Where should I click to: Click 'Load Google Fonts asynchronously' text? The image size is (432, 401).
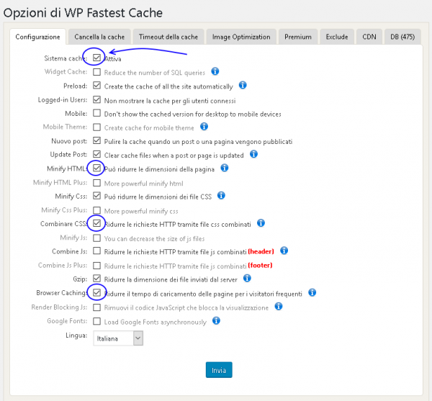[x=155, y=322]
